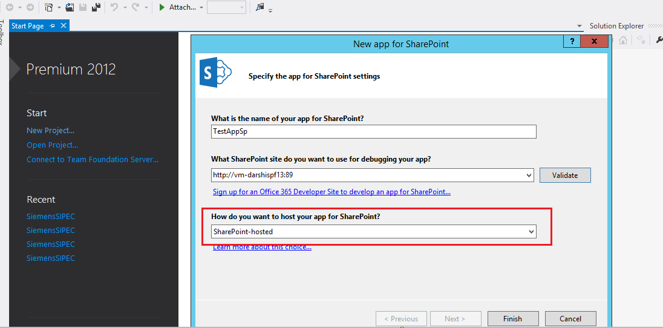Click the Open File toolbar icon
Viewport: 663px width, 328px height.
click(70, 7)
